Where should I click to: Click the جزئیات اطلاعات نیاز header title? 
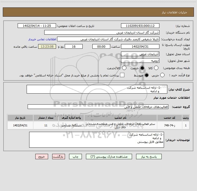point(174,12)
